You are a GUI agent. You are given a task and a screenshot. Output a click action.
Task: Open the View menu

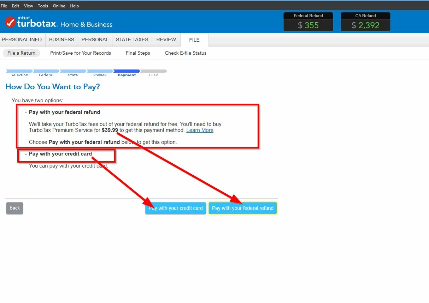tap(29, 6)
